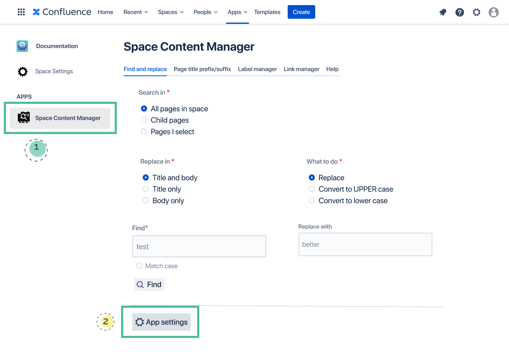The height and width of the screenshot is (352, 509).
Task: Click the Confluence logo
Action: point(62,12)
